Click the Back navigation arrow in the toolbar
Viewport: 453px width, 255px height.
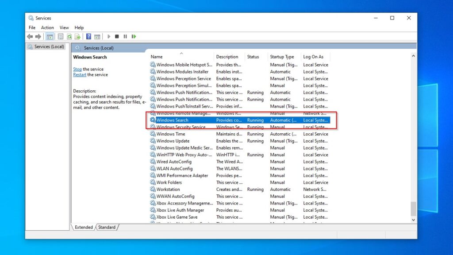(30, 36)
